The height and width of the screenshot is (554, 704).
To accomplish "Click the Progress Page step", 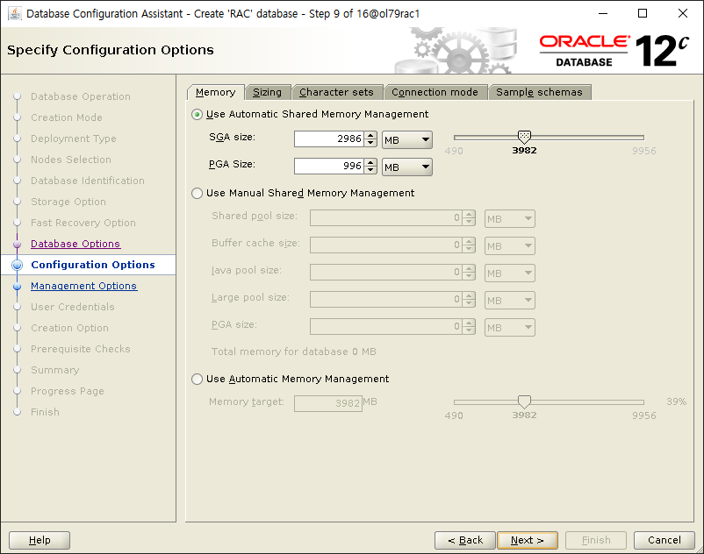I will [68, 391].
